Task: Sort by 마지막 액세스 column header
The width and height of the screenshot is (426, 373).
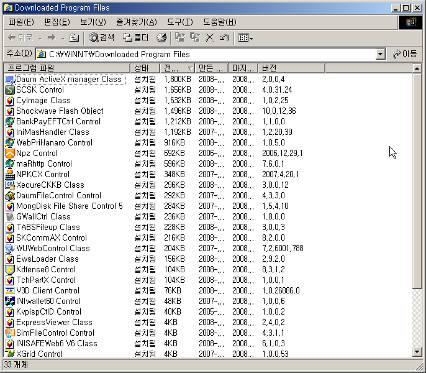Action: pyautogui.click(x=243, y=68)
